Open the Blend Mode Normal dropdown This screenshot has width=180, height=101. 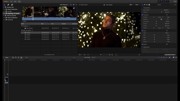tap(166, 10)
